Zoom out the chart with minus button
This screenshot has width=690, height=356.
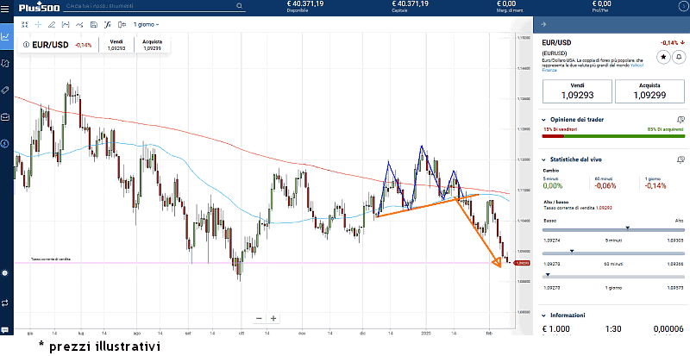(259, 318)
